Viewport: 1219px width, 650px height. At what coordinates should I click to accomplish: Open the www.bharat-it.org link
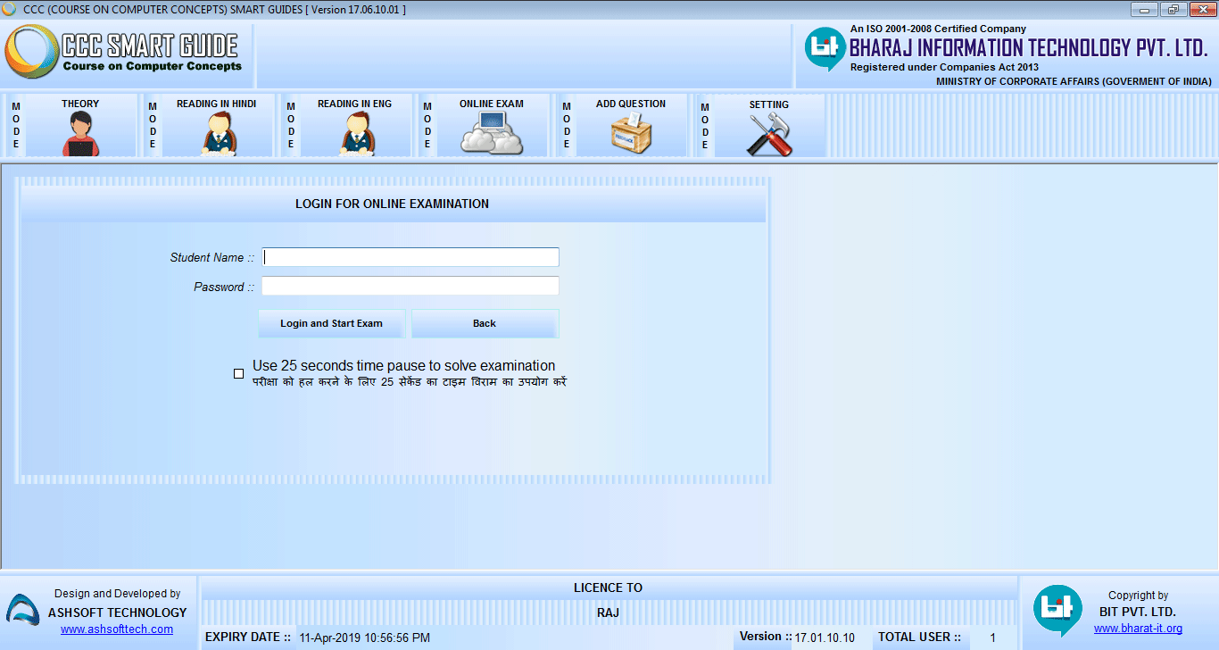(x=1138, y=629)
